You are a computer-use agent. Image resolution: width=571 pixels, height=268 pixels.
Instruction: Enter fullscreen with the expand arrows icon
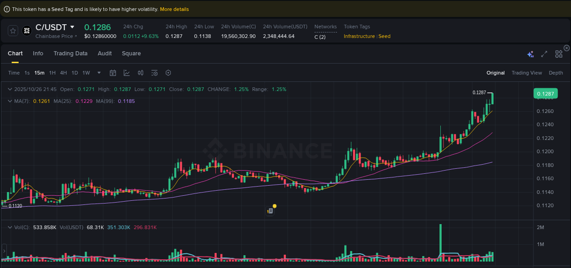pos(544,54)
